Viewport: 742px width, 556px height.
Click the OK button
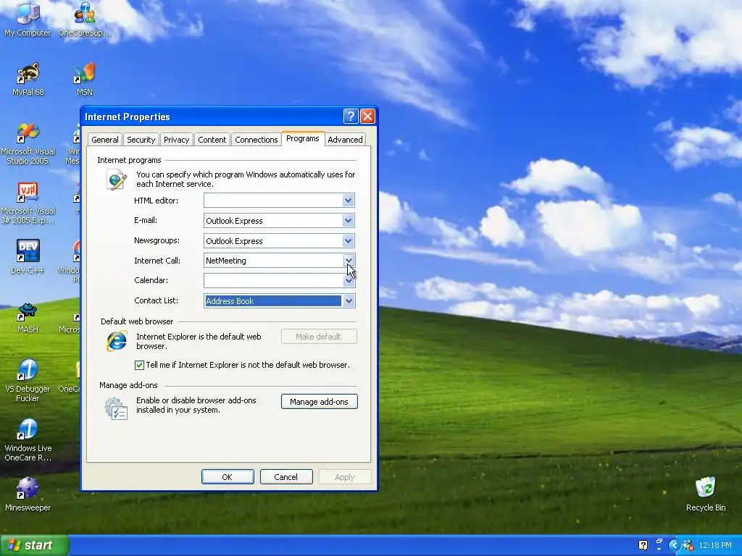(227, 476)
